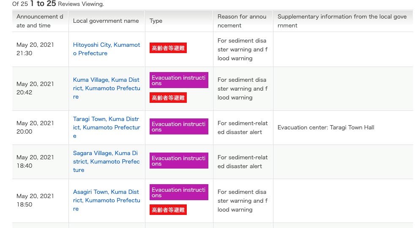Screen dimensions: 415x228
Task: Follow the Taragi Town, Kuma District link
Action: tap(106, 127)
